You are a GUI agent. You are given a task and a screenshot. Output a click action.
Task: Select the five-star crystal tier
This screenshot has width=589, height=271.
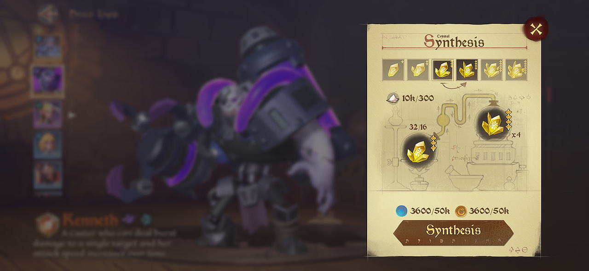(491, 70)
